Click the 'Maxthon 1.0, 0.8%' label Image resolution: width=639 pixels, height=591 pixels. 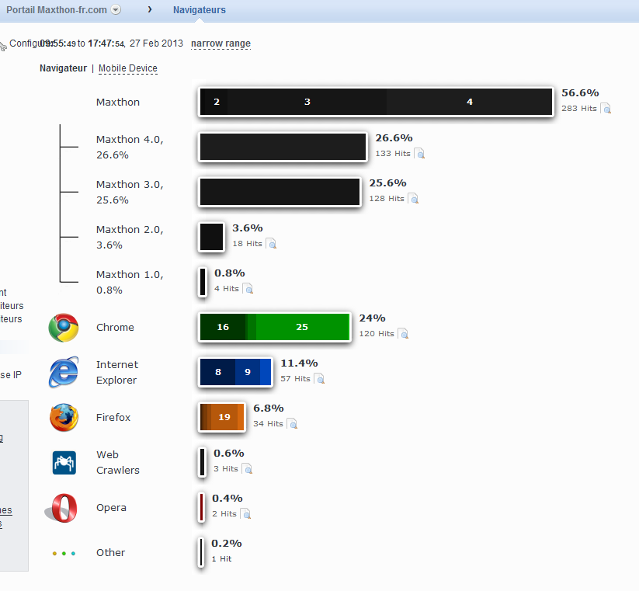pyautogui.click(x=130, y=283)
